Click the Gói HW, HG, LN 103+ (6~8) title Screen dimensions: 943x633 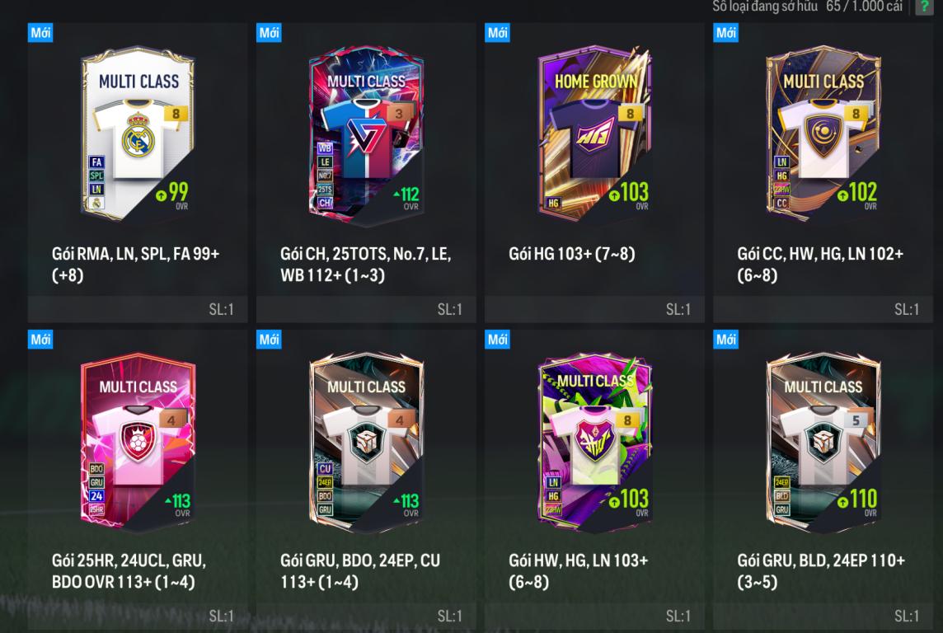[579, 571]
